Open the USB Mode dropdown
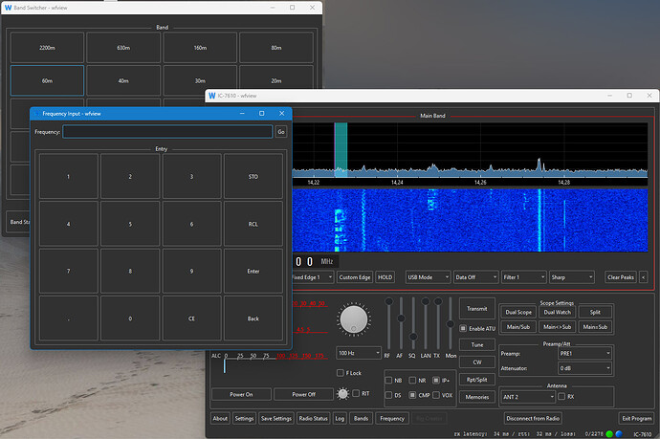This screenshot has width=660, height=439. [429, 277]
